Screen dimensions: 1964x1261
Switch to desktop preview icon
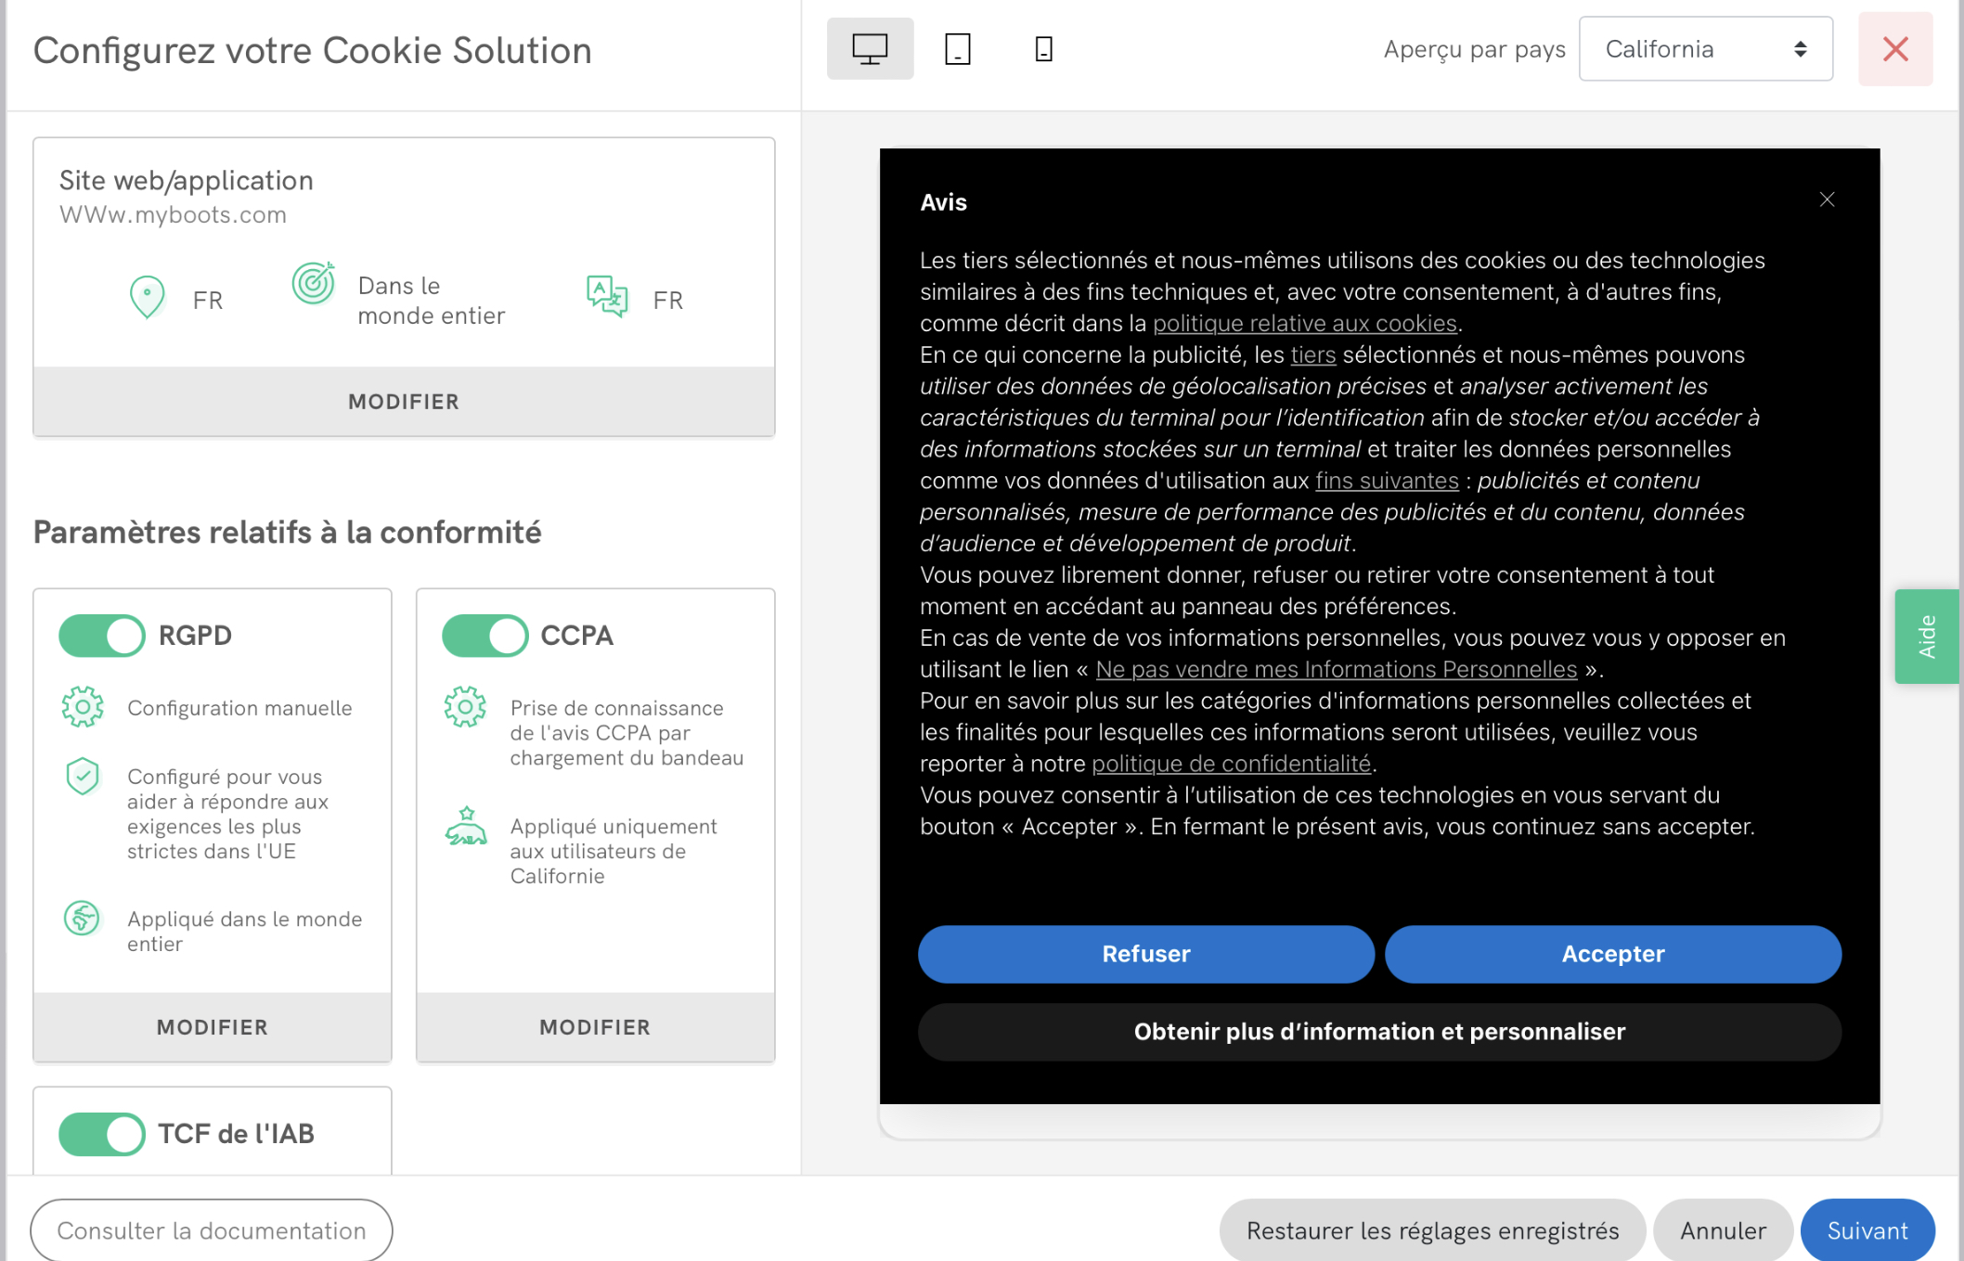click(870, 48)
